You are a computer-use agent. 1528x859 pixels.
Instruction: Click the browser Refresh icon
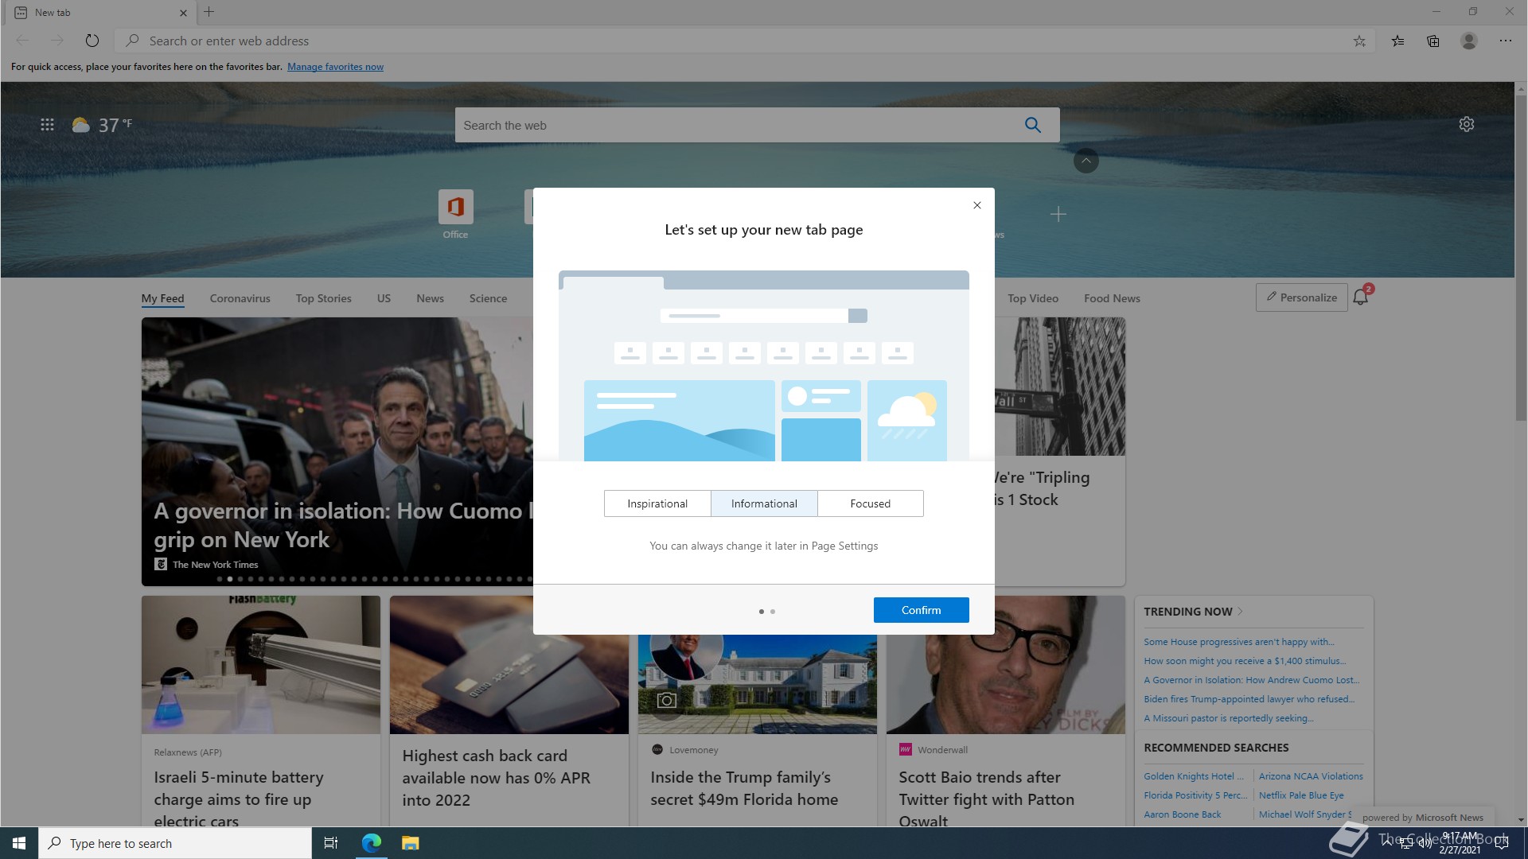(x=92, y=41)
